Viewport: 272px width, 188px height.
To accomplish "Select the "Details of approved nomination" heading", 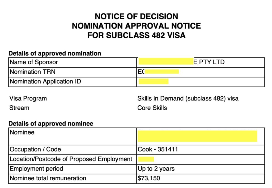I will pyautogui.click(x=55, y=53).
